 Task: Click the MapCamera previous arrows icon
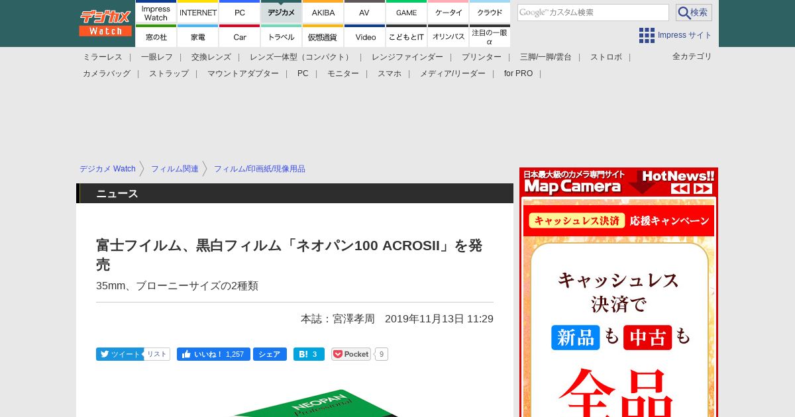(x=680, y=189)
